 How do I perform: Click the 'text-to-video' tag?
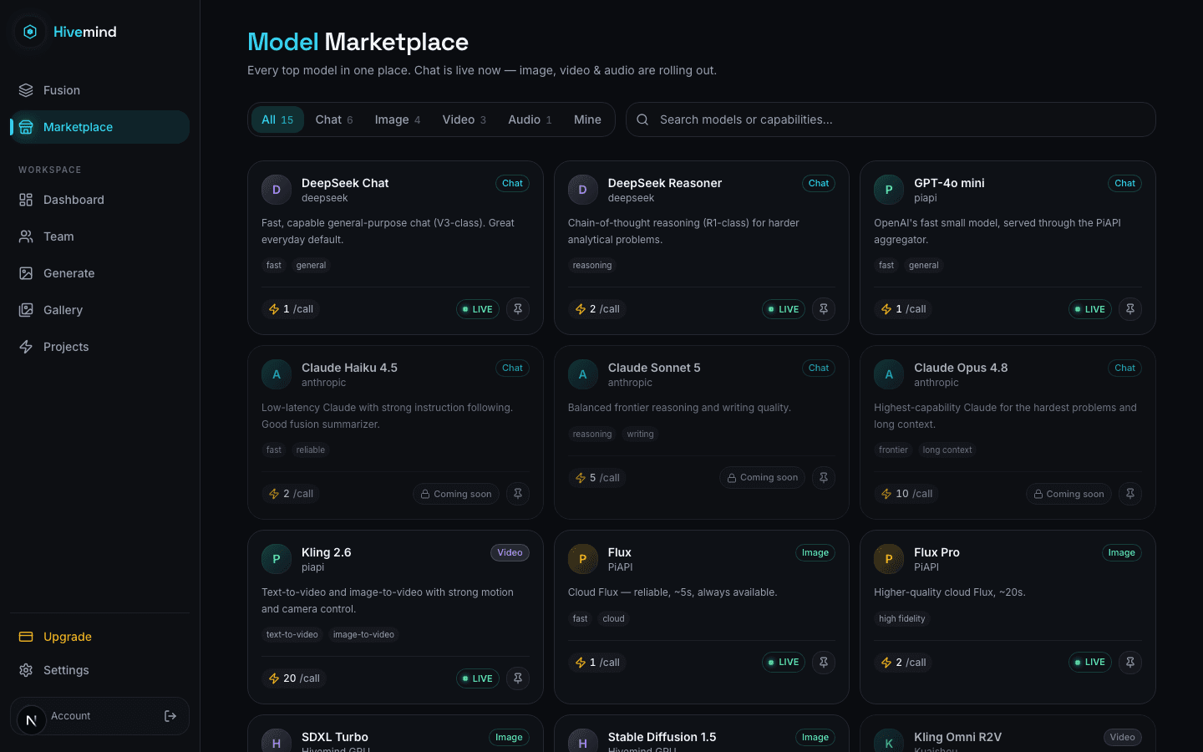(292, 635)
